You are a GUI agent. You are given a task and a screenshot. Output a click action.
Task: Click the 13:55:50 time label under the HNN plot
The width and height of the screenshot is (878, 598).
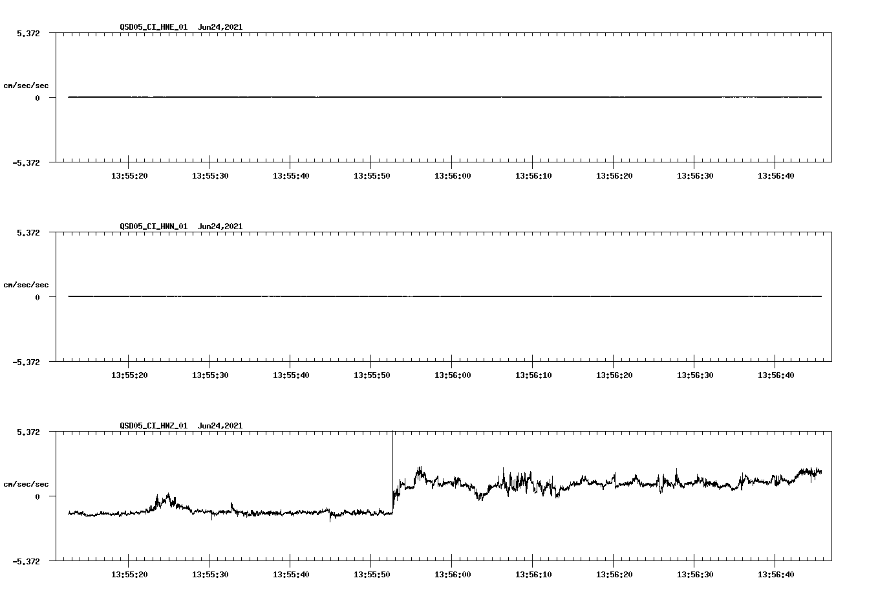372,375
